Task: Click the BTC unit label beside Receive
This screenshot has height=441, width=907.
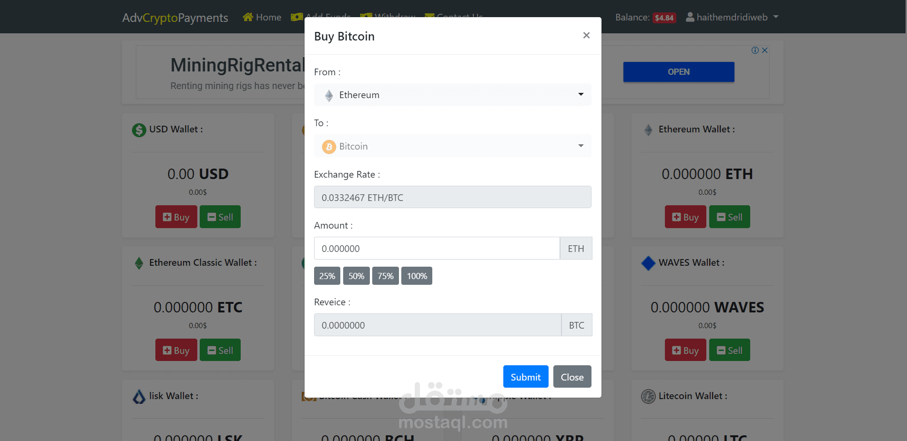Action: [x=577, y=325]
